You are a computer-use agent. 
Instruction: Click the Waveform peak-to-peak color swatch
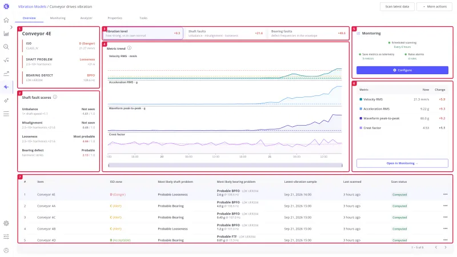pos(361,118)
